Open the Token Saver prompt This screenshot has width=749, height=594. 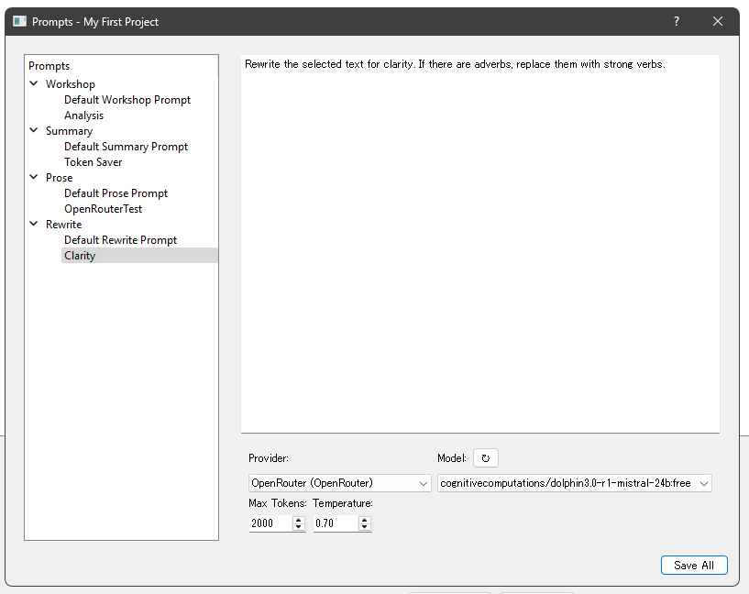[93, 162]
